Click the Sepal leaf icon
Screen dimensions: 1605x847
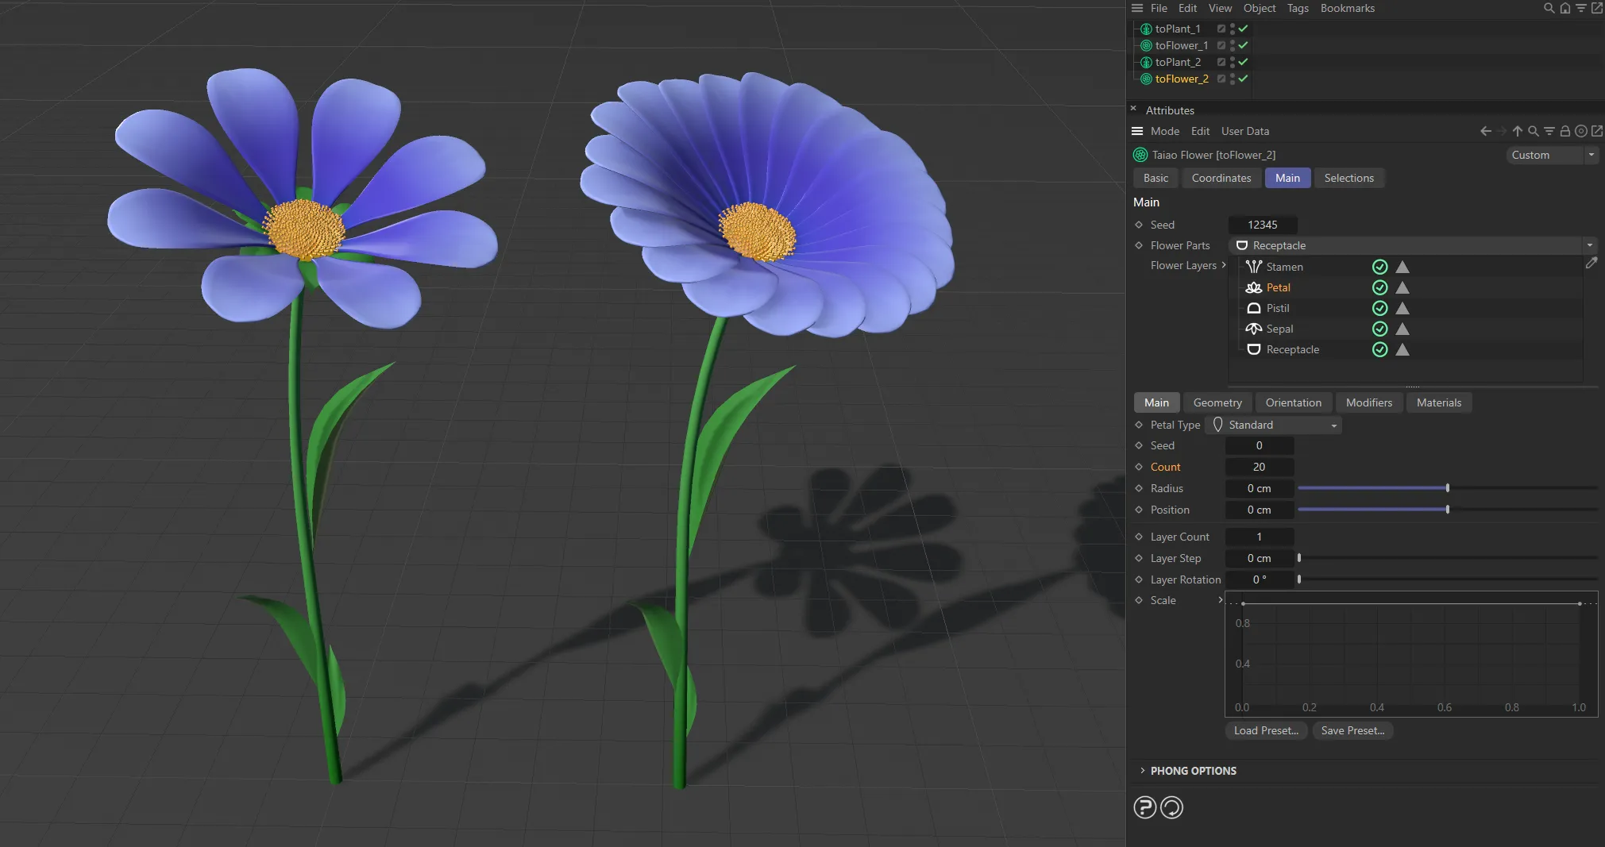(x=1255, y=329)
